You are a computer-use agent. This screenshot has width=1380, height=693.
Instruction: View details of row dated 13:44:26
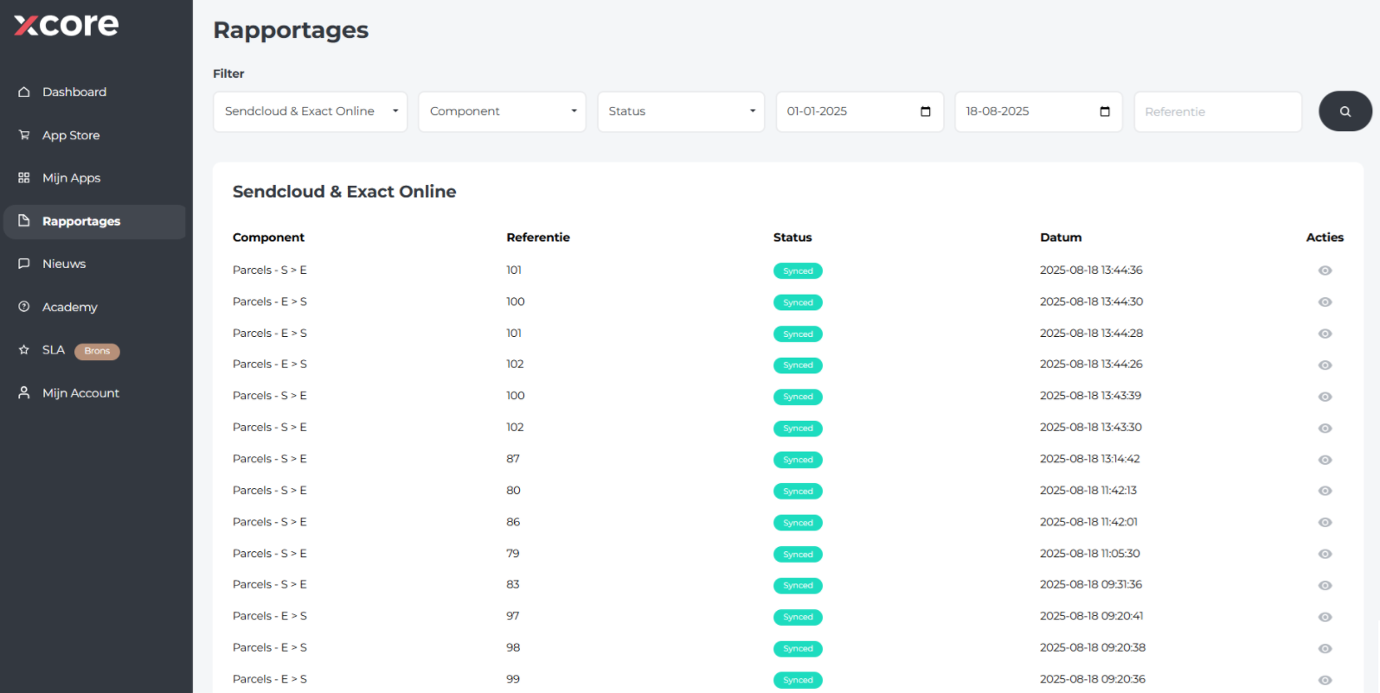pos(1325,366)
